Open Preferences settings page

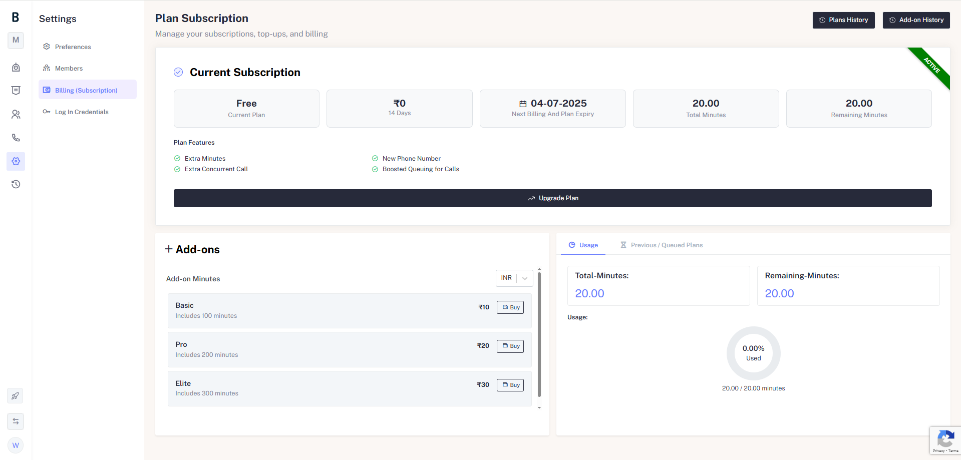click(x=73, y=47)
